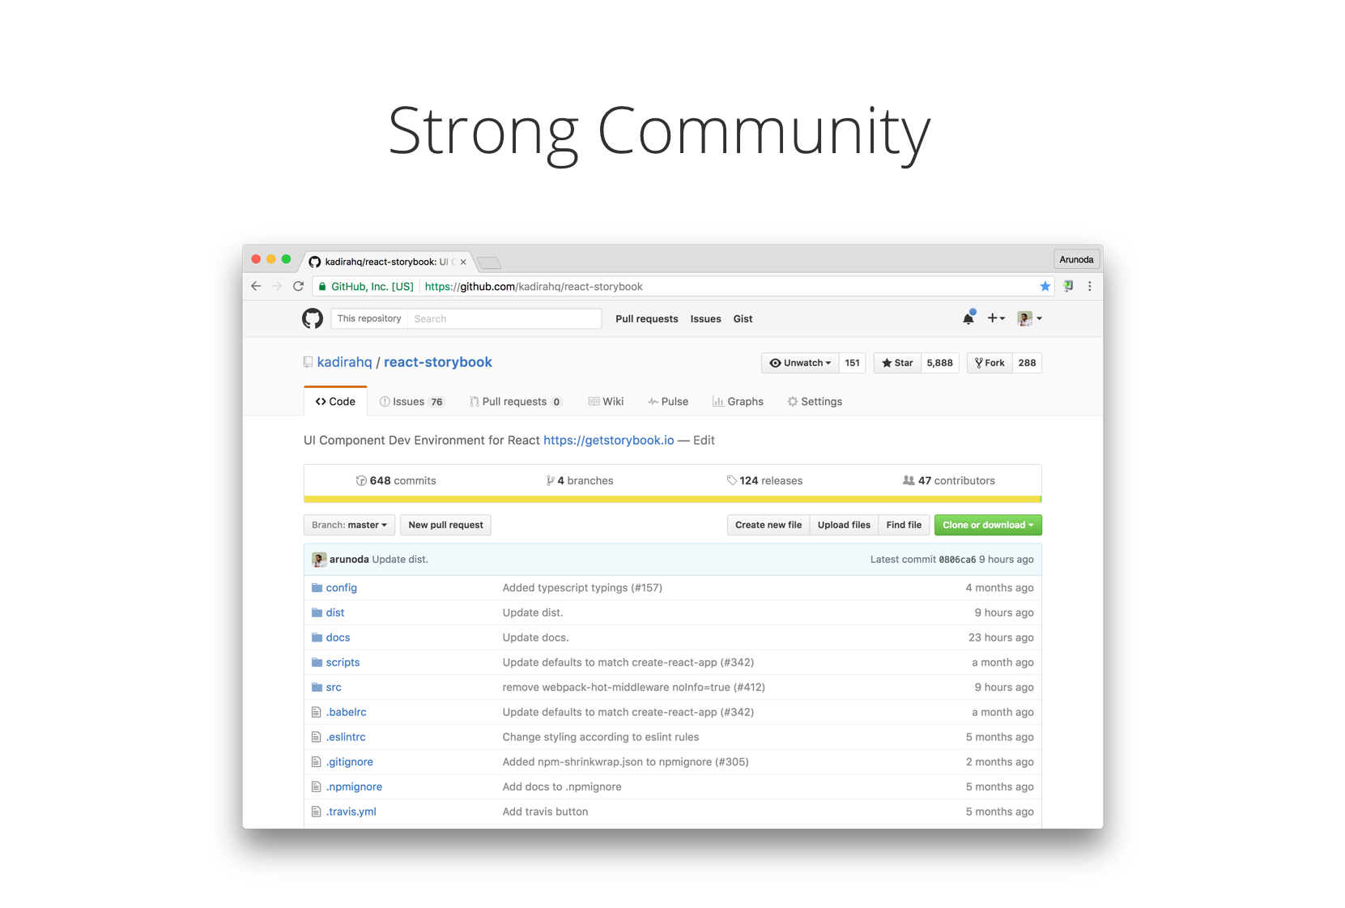The width and height of the screenshot is (1345, 908).
Task: Open the .travis.yml file
Action: pos(351,812)
